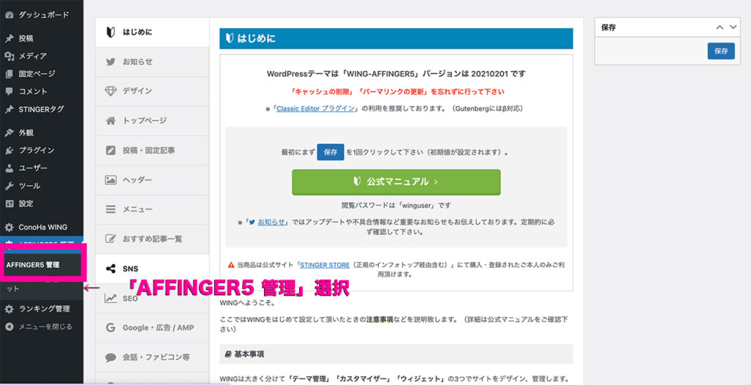Click the Google G icon in tab list
The image size is (751, 385).
pos(111,328)
